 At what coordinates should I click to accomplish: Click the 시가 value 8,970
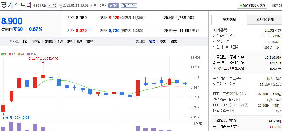81,31
